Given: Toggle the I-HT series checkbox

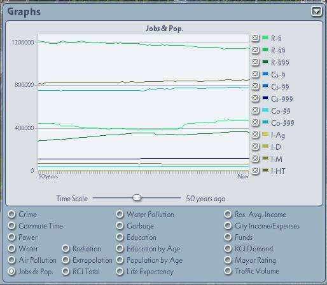Looking at the screenshot, I should coord(255,170).
